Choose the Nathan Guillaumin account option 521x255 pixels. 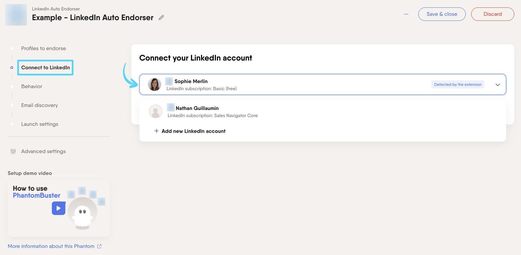point(323,112)
